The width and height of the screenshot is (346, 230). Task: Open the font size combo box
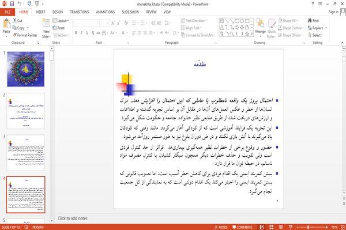coord(104,23)
